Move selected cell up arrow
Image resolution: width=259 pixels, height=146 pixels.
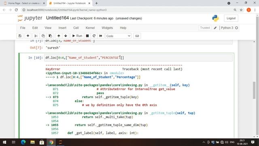(59, 36)
